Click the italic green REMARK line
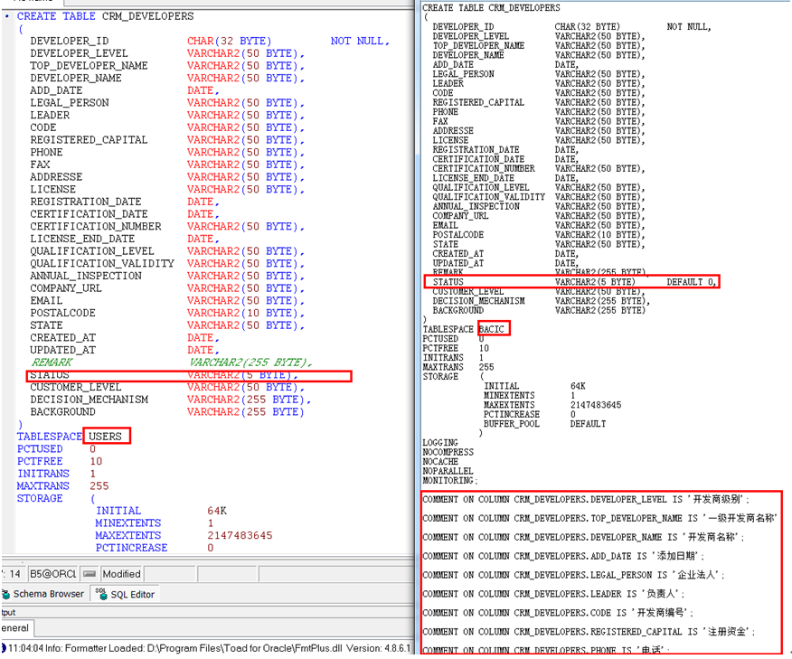 point(172,362)
